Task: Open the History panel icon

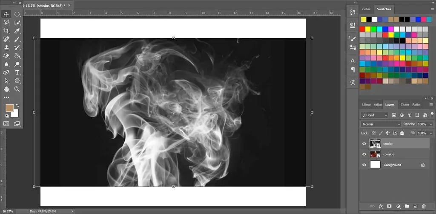Action: pyautogui.click(x=353, y=12)
